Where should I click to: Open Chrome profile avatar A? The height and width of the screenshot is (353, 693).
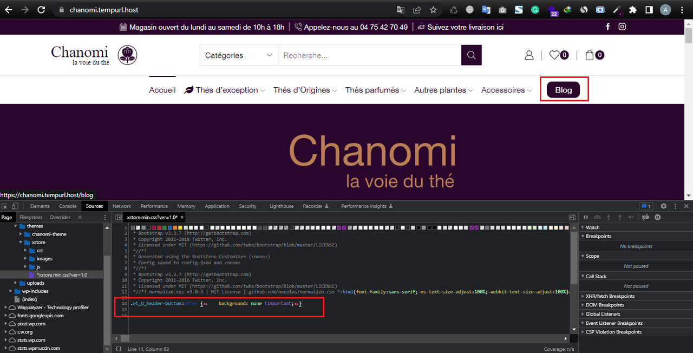pyautogui.click(x=665, y=10)
